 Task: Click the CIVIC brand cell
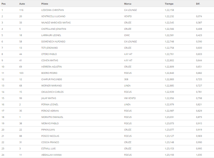[127, 35]
